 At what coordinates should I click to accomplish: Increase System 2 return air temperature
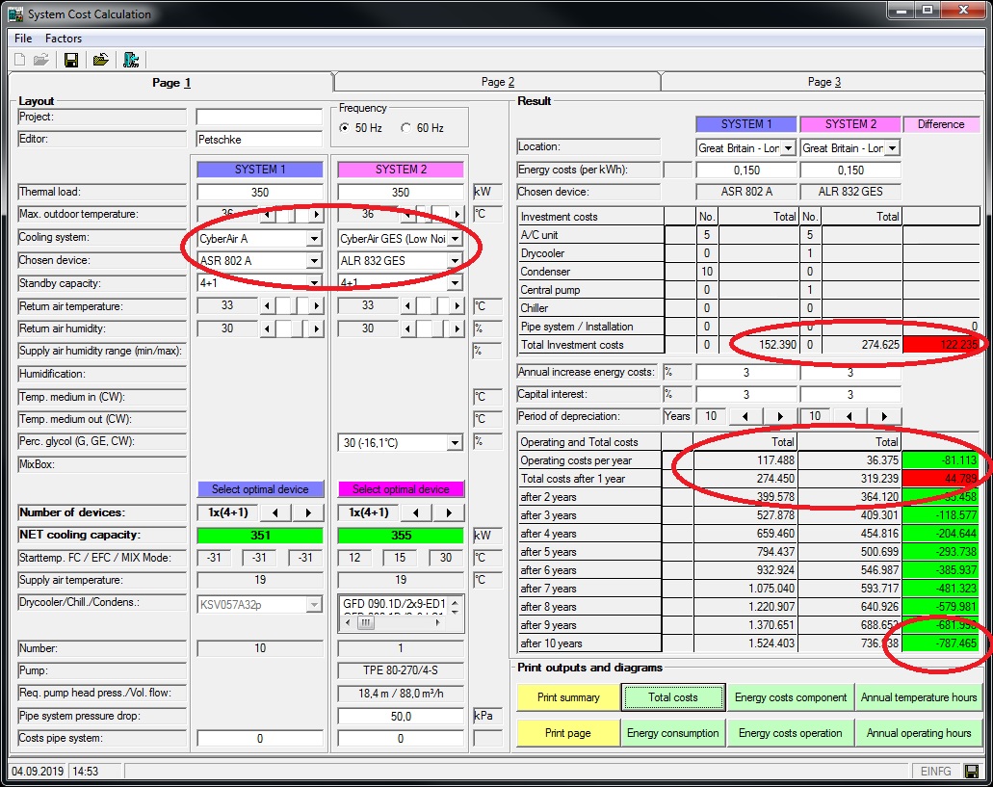click(457, 306)
